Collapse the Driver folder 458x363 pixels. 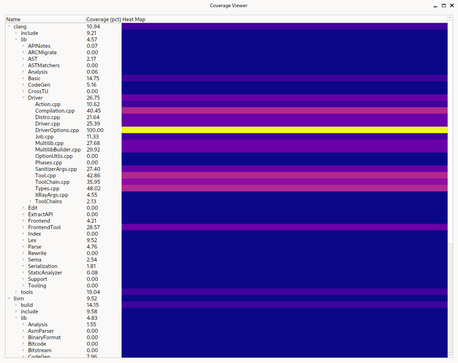(23, 97)
